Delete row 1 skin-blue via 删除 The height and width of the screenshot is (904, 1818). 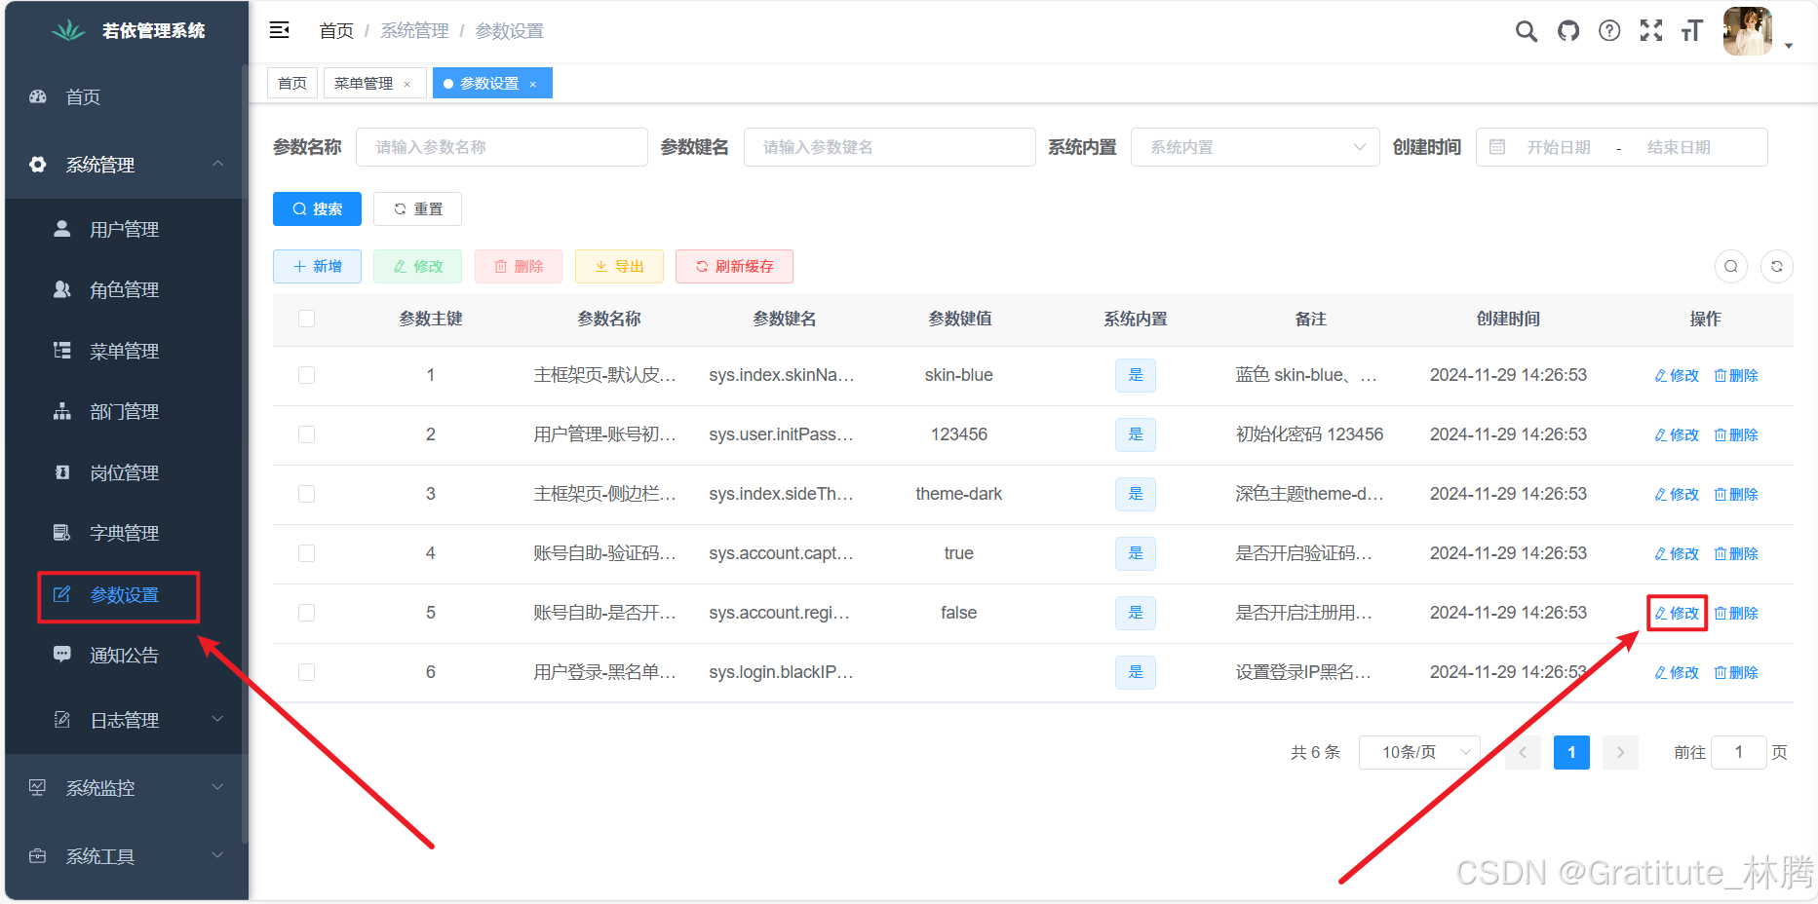(x=1736, y=375)
